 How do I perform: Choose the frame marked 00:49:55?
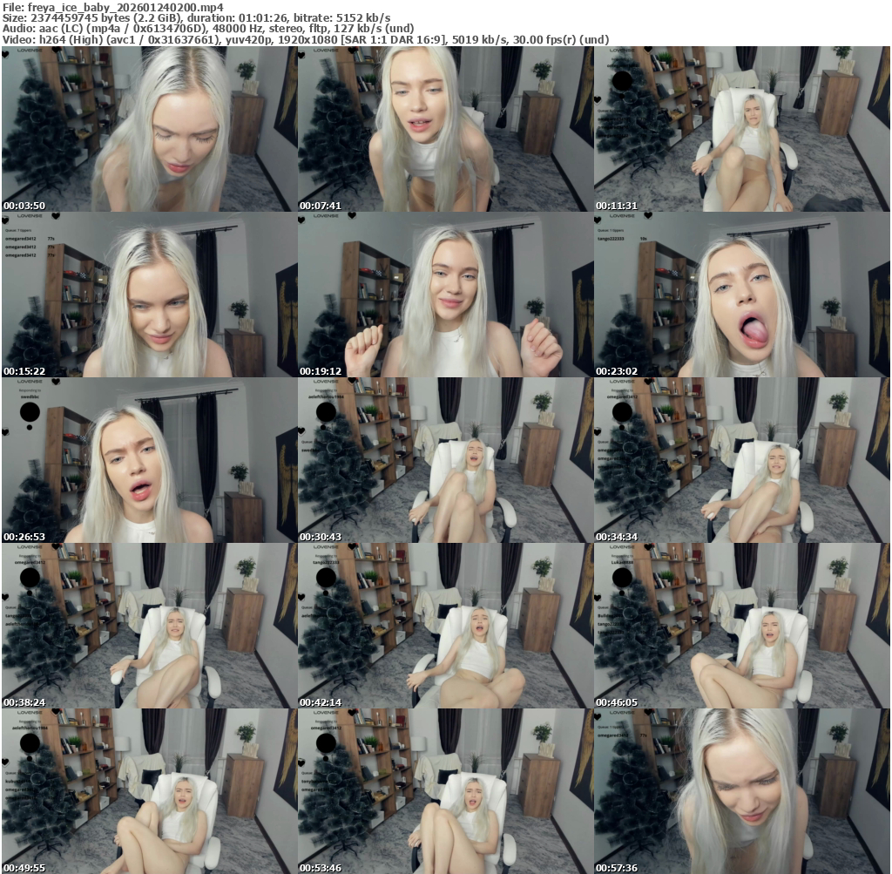click(x=149, y=791)
